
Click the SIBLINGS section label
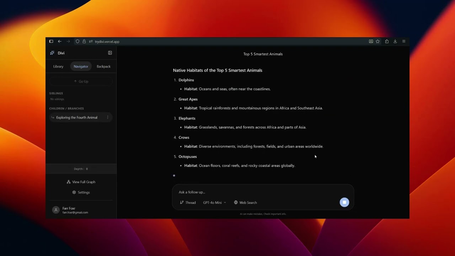[x=56, y=94]
